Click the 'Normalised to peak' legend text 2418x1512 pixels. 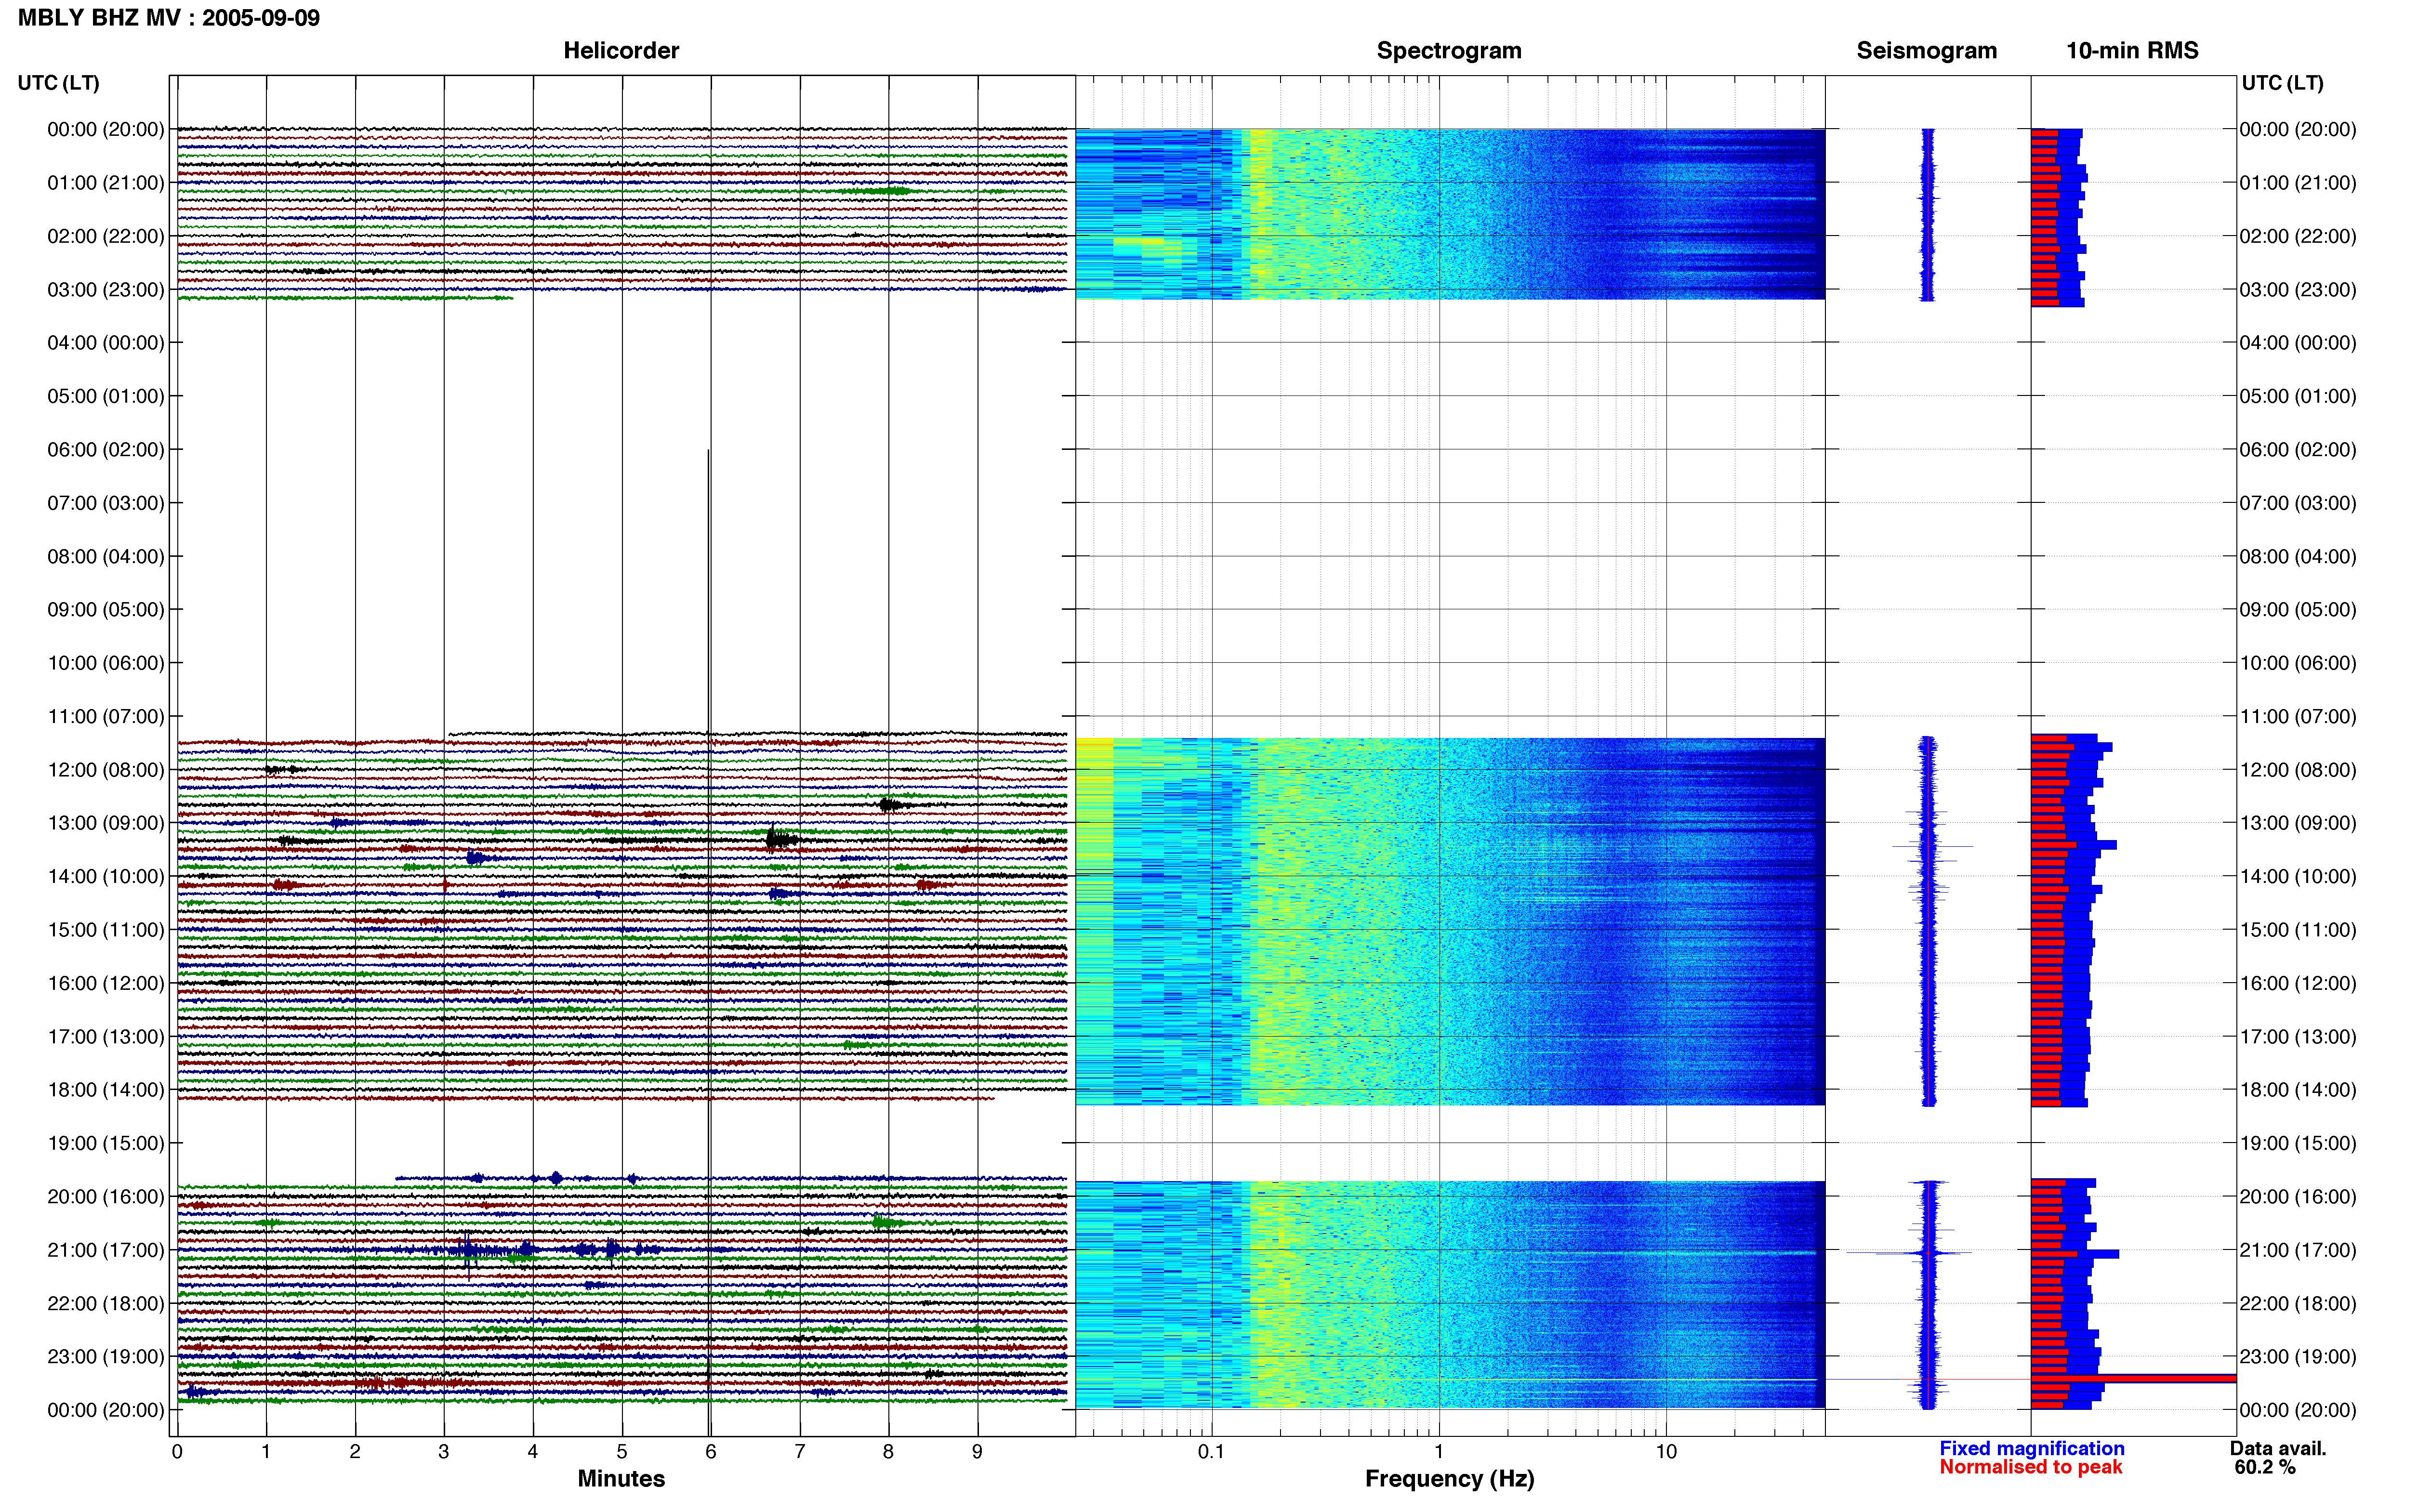click(2031, 1467)
